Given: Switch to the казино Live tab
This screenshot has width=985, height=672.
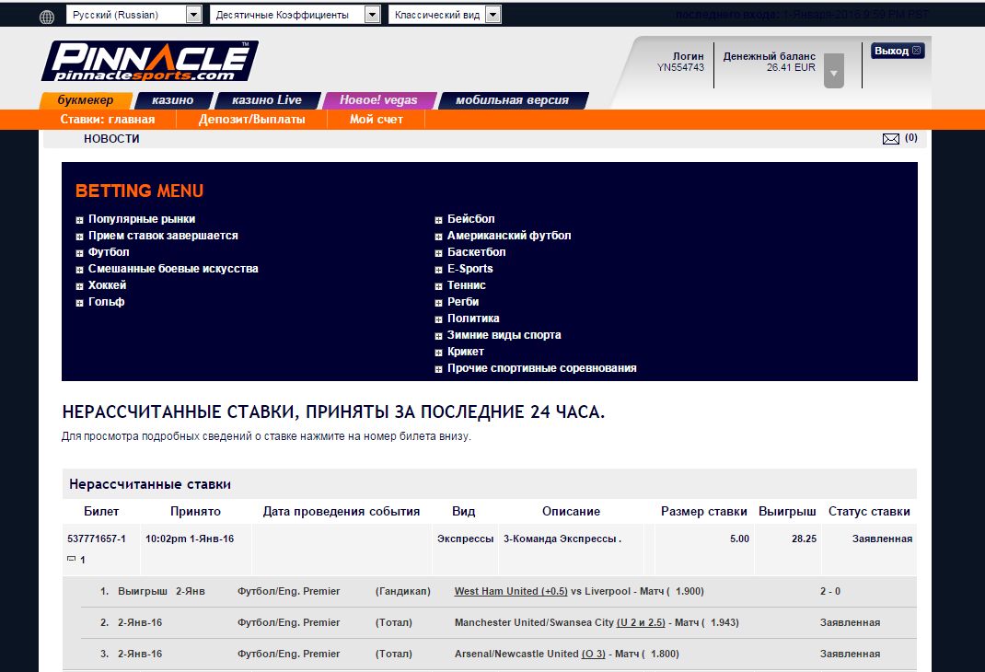Looking at the screenshot, I should (x=267, y=100).
